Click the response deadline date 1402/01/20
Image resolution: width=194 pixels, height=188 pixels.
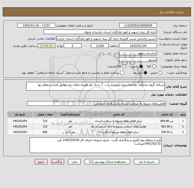138,46
